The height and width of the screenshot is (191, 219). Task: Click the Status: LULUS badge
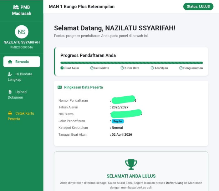click(x=198, y=7)
